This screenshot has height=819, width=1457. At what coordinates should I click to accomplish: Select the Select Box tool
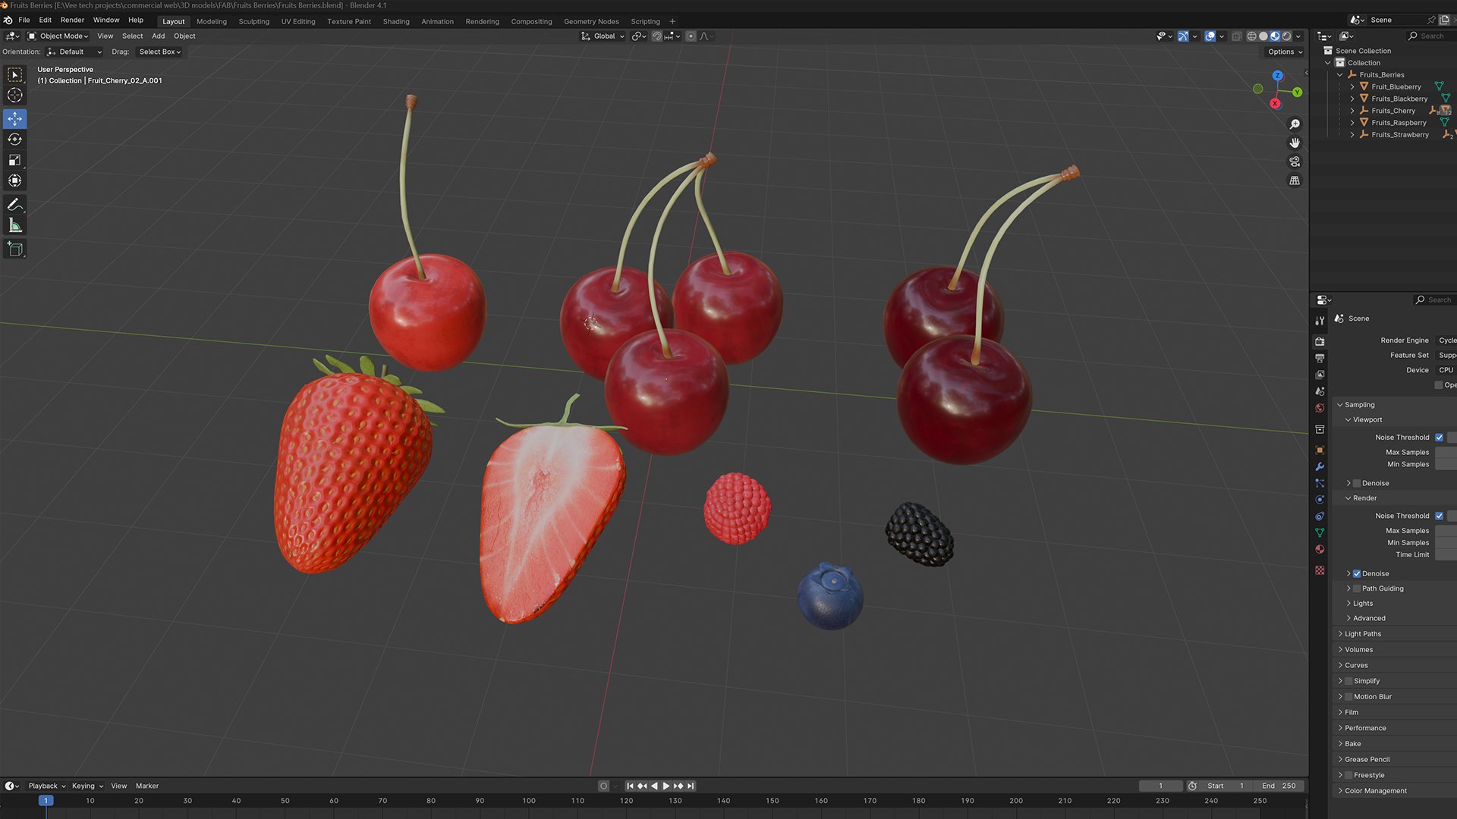click(15, 74)
